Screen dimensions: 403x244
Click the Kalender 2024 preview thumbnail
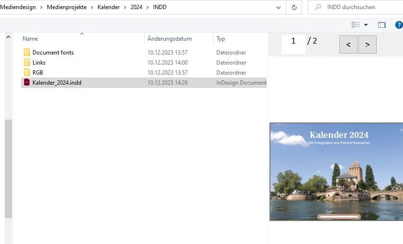tap(336, 171)
